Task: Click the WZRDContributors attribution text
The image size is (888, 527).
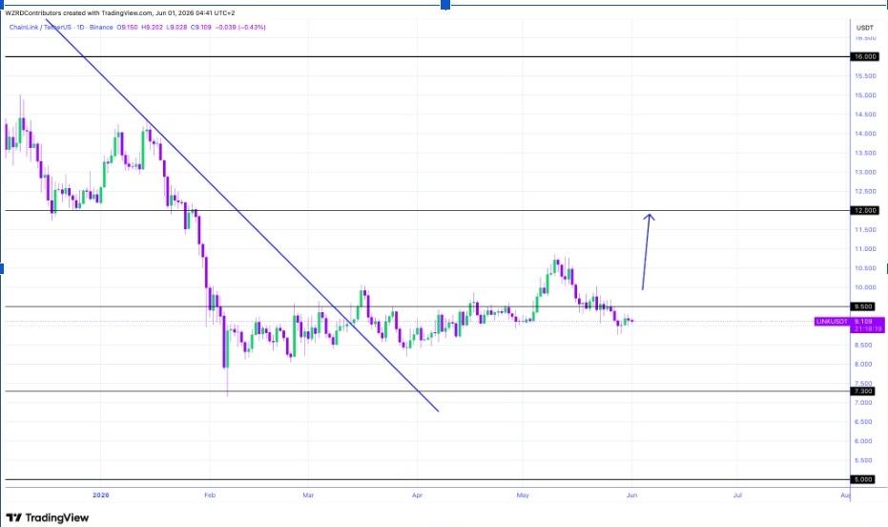Action: click(33, 13)
